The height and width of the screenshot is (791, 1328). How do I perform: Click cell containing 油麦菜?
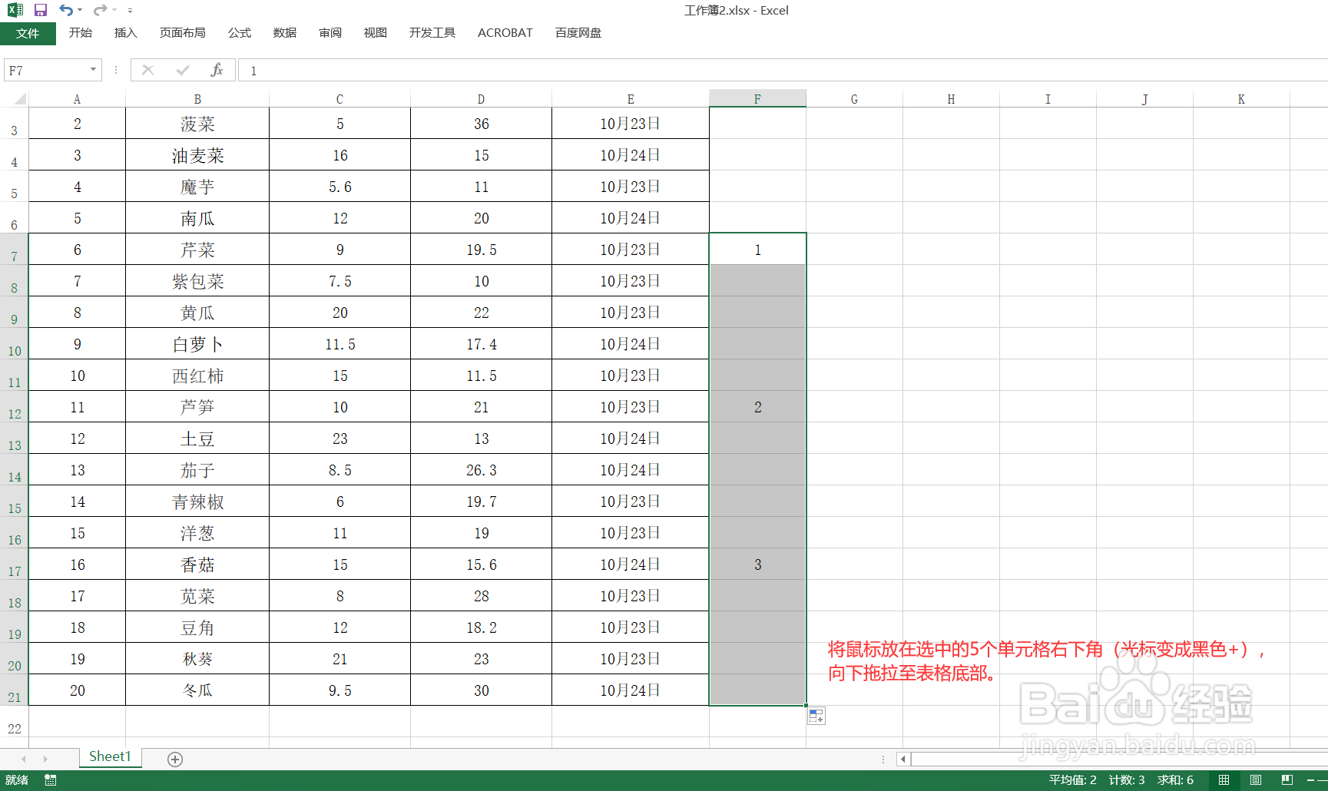[197, 155]
